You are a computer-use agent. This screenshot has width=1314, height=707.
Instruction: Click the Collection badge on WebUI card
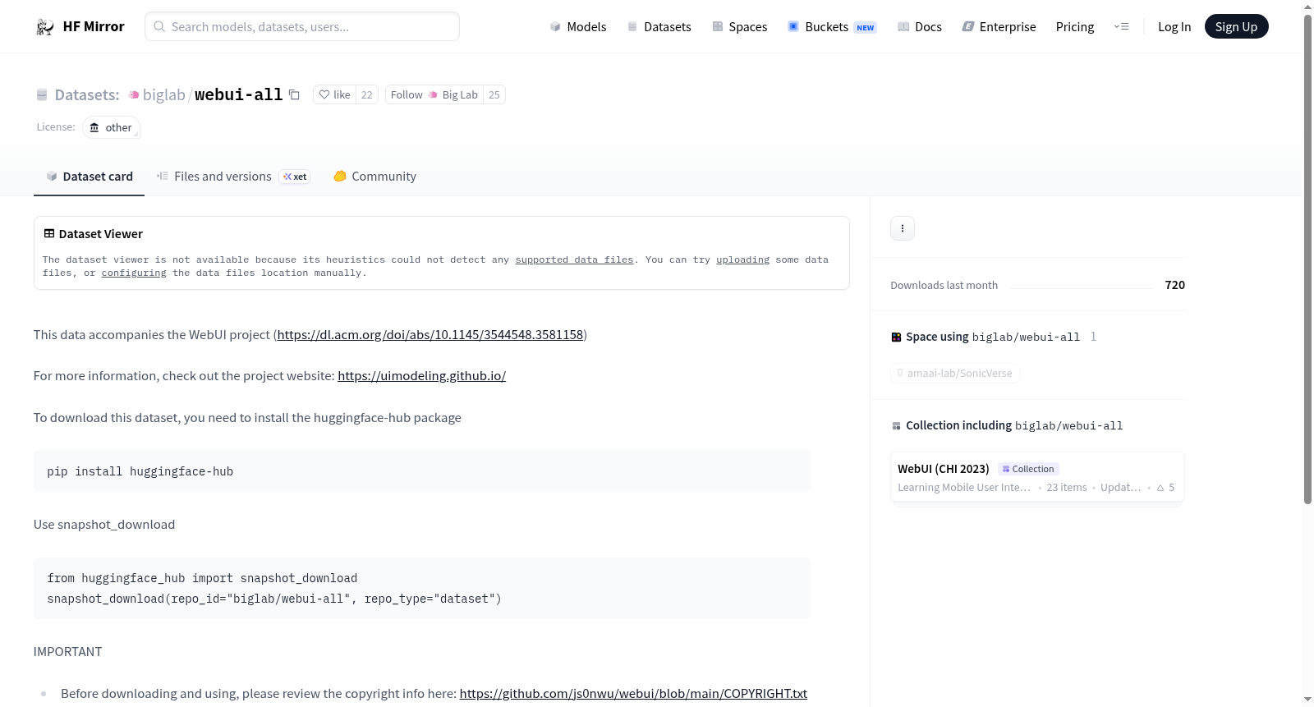pos(1028,469)
